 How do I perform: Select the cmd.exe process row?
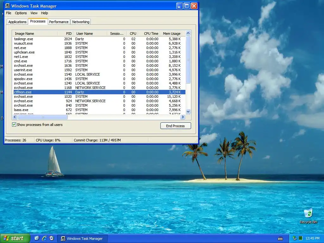(99, 61)
